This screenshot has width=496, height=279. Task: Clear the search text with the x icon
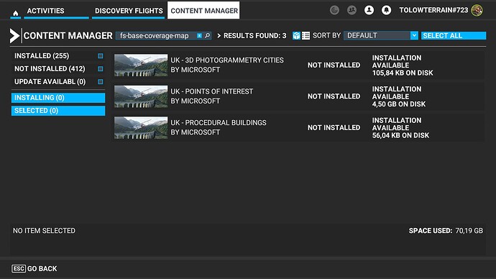[x=199, y=36]
